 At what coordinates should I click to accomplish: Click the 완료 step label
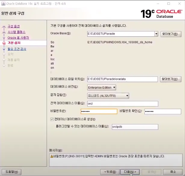(11, 65)
